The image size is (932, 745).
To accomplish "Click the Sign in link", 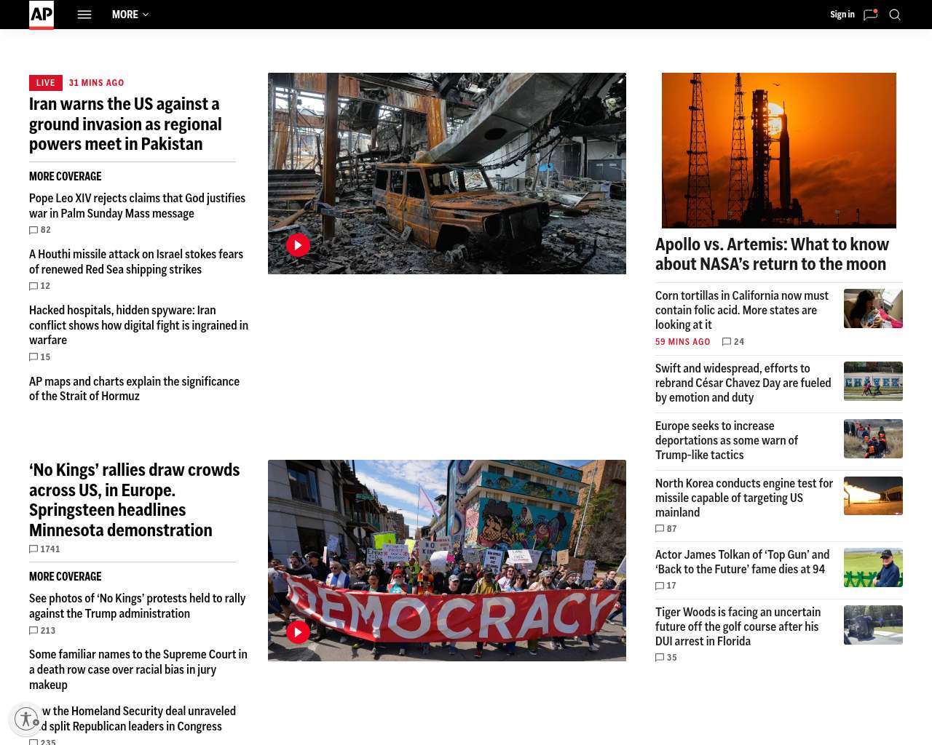I will tap(842, 15).
